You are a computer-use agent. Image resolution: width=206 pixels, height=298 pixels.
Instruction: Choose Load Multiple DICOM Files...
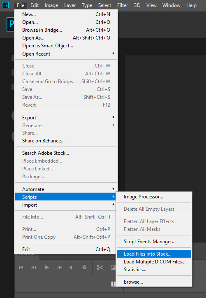154,261
